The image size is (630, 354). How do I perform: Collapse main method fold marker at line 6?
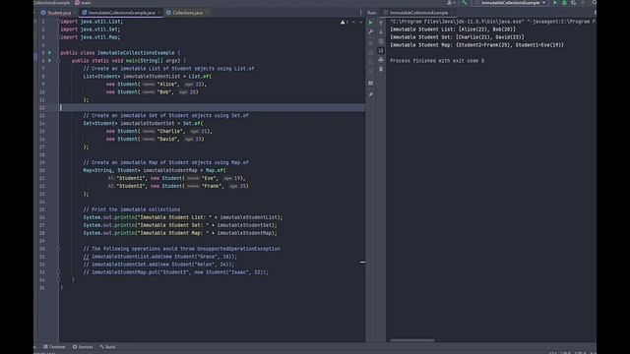pos(59,61)
